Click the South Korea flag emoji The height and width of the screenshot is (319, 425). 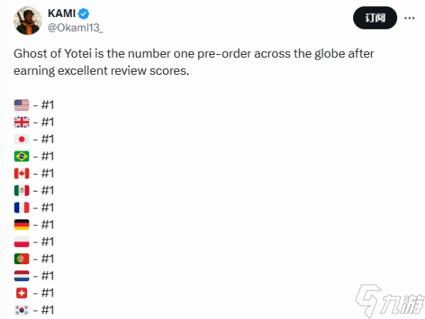(22, 310)
